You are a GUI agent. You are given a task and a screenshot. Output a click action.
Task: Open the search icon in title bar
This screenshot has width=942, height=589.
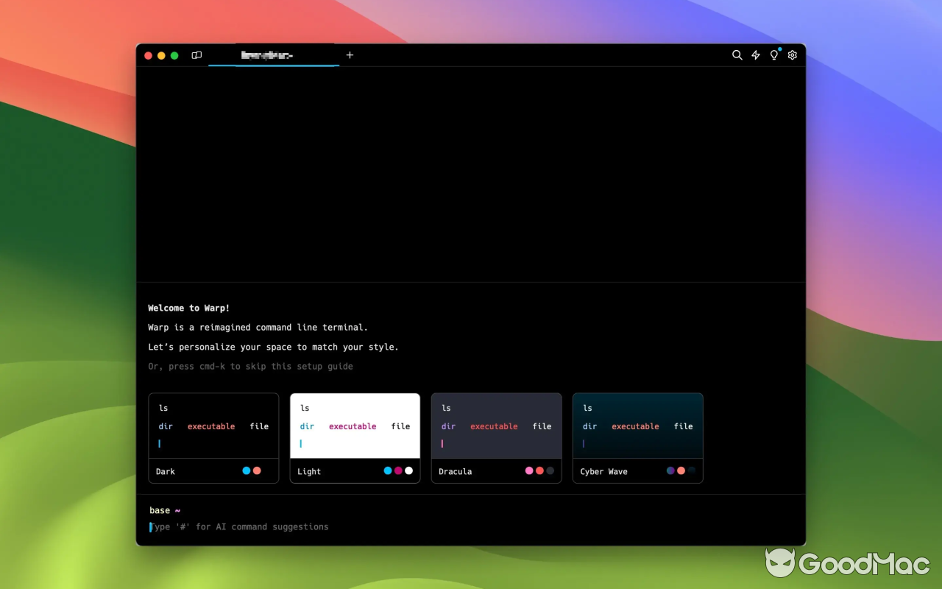point(737,55)
